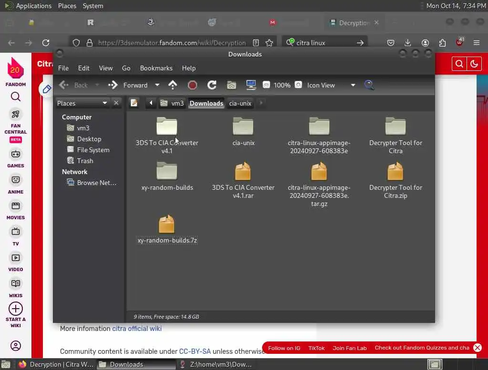The height and width of the screenshot is (370, 488).
Task: Zoom out file manager view
Action: pyautogui.click(x=266, y=85)
